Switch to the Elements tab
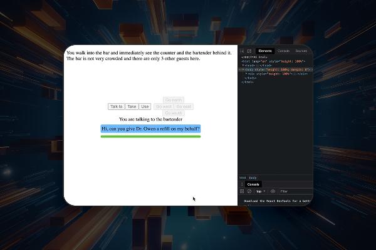Image resolution: width=376 pixels, height=250 pixels. 265,51
